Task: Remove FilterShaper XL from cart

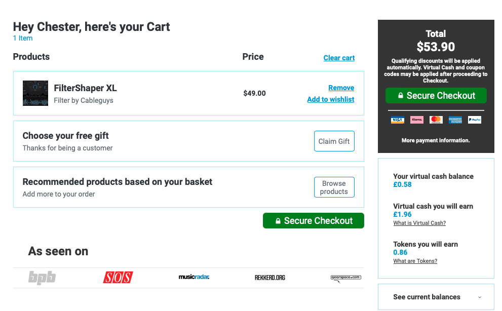Action: (341, 88)
